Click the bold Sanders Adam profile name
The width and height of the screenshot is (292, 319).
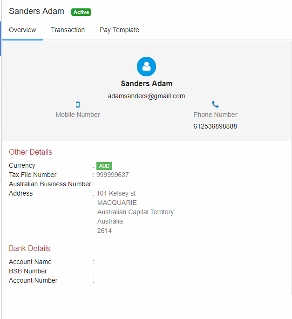click(x=147, y=83)
